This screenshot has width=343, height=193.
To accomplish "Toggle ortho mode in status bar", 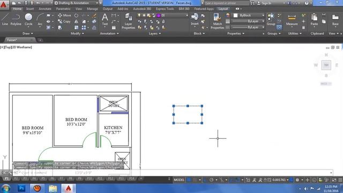I will (x=205, y=180).
